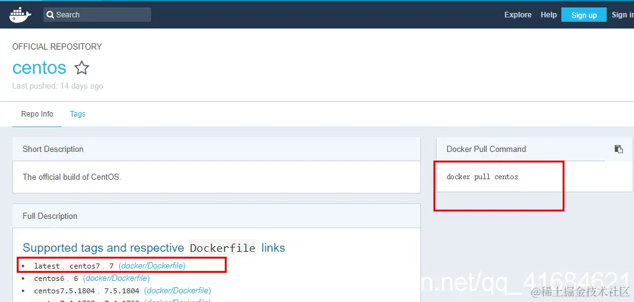Click the 'Supported tags and respective' heading
This screenshot has width=634, height=302.
pyautogui.click(x=103, y=247)
